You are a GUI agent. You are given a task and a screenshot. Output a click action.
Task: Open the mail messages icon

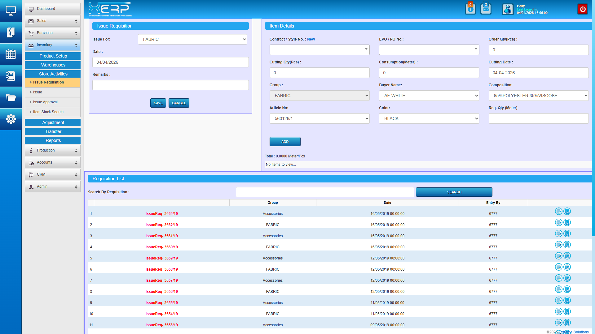click(486, 9)
